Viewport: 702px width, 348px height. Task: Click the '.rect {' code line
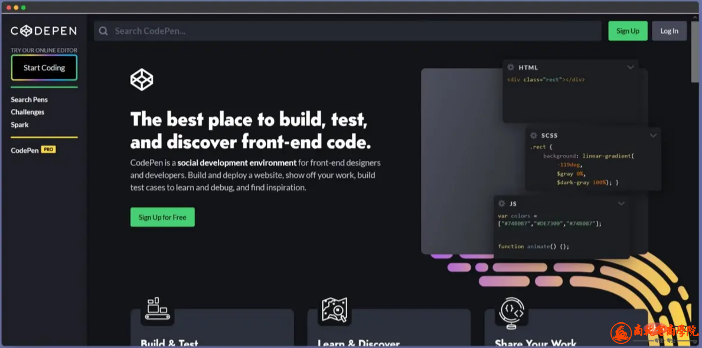pos(541,147)
